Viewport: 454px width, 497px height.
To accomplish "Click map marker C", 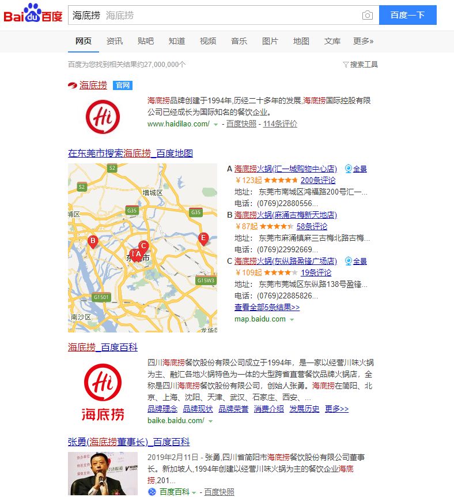I will (143, 246).
